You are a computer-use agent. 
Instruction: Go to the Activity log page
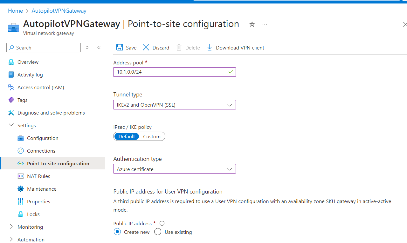tap(30, 75)
